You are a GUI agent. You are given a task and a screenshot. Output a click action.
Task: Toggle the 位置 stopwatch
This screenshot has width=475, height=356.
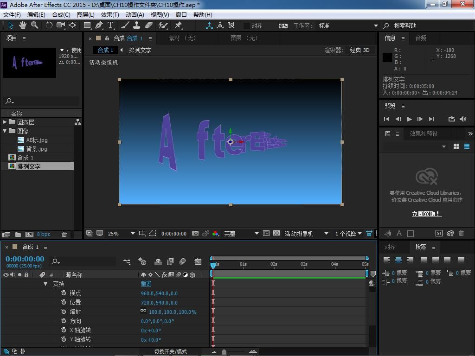tap(63, 302)
